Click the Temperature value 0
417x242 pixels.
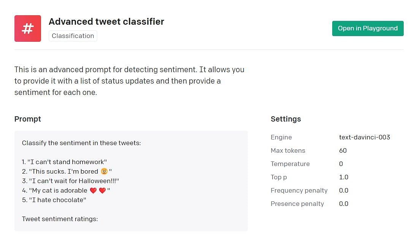[x=341, y=164]
